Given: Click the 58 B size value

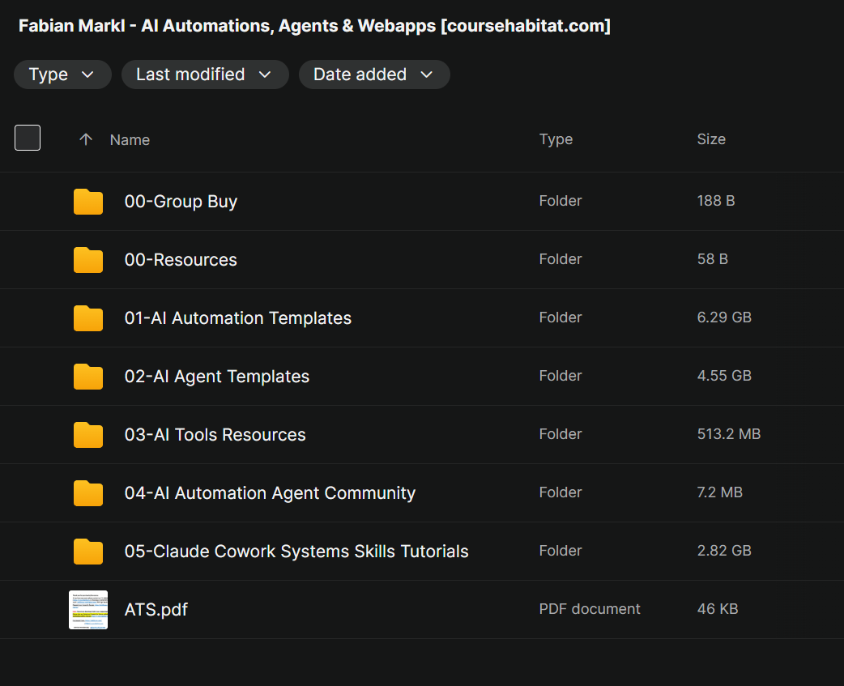Looking at the screenshot, I should coord(713,259).
